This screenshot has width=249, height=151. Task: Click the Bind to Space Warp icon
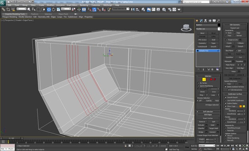coord(13,9)
